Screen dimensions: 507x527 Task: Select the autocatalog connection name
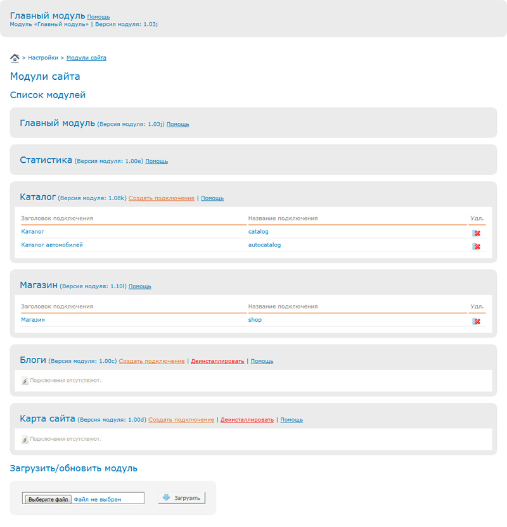point(264,245)
